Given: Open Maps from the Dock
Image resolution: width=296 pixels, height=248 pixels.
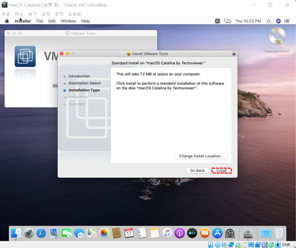Looking at the screenshot, I should (x=91, y=233).
